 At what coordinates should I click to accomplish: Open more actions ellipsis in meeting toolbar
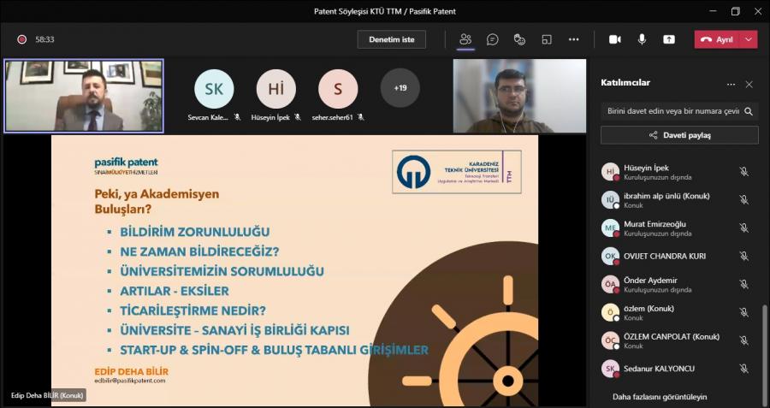tap(574, 39)
